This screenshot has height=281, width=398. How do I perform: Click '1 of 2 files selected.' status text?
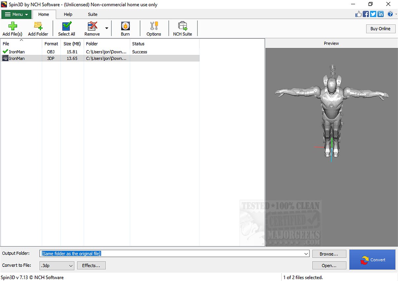tap(303, 277)
